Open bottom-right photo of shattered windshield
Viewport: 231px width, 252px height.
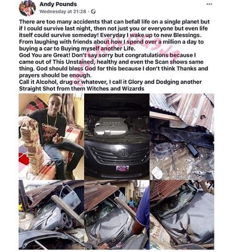point(182,214)
